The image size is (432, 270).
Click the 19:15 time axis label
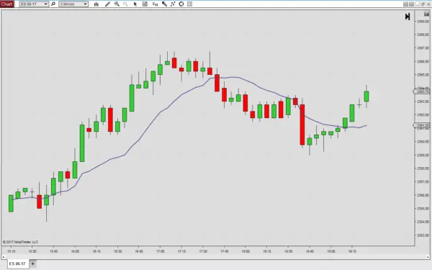click(352, 251)
